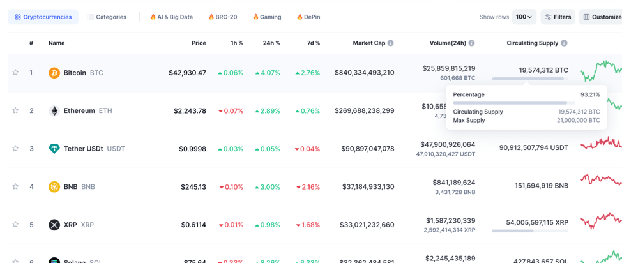Click the Circulating Supply info icon
622x263 pixels.
(x=564, y=43)
